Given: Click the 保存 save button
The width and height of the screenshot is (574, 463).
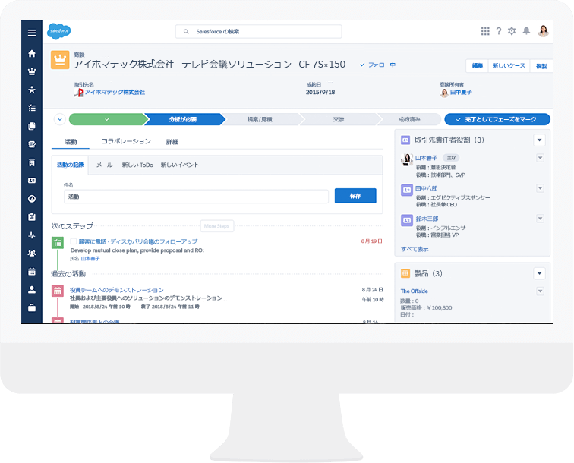Looking at the screenshot, I should coord(355,196).
